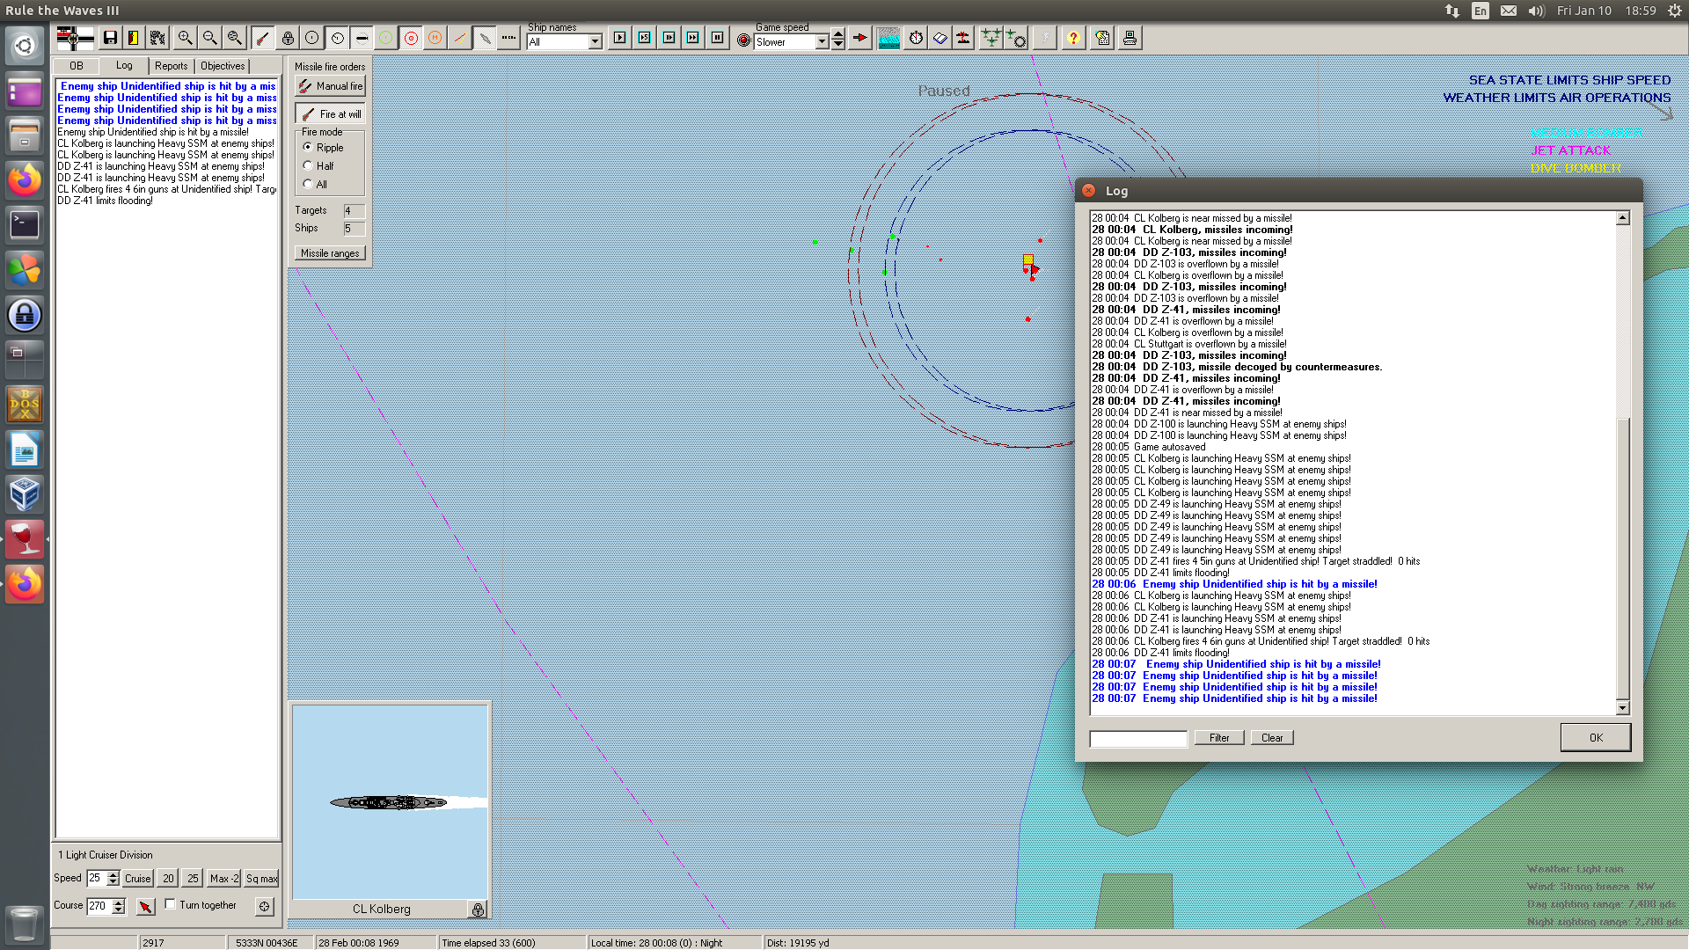Switch to the Objectives tab
The width and height of the screenshot is (1689, 950).
click(x=223, y=66)
